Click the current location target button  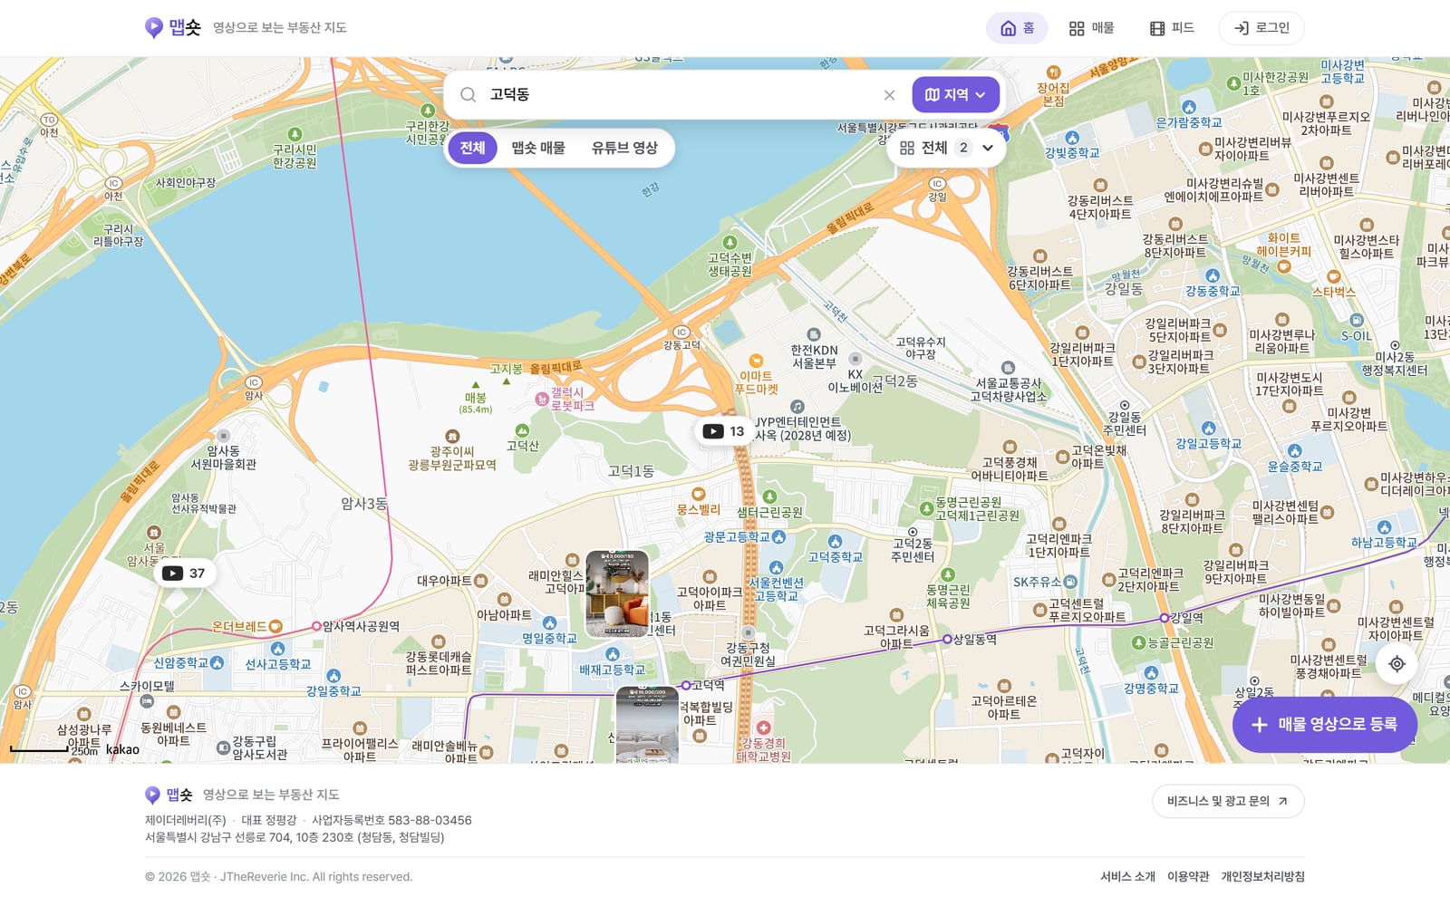coord(1397,664)
